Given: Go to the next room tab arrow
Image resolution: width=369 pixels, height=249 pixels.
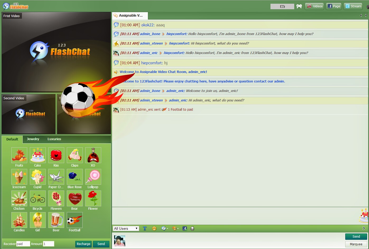Looking at the screenshot, I should coord(366,16).
